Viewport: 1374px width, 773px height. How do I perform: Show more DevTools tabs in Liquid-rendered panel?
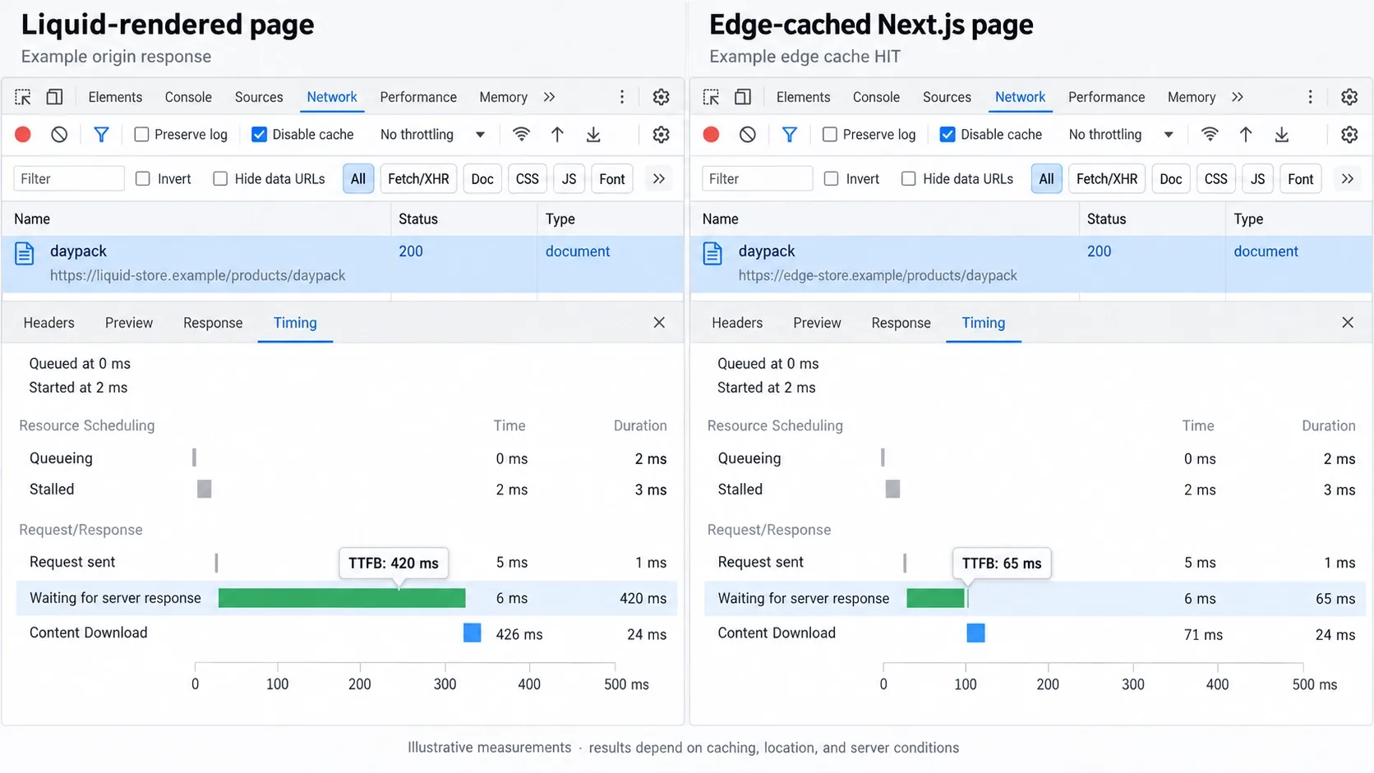click(x=550, y=97)
